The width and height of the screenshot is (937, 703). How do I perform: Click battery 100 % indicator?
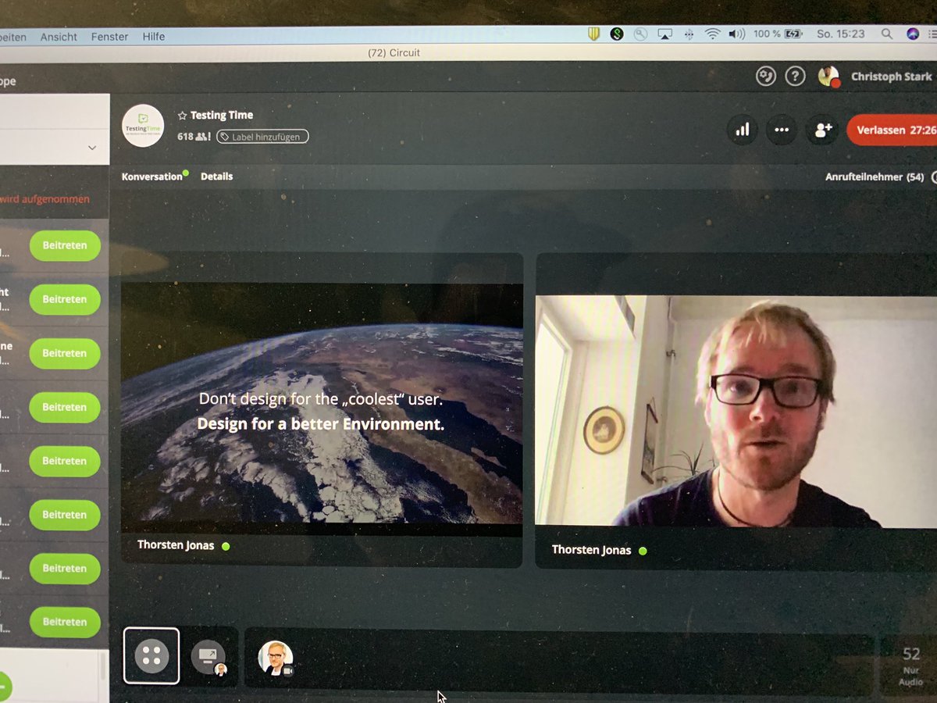tap(778, 34)
